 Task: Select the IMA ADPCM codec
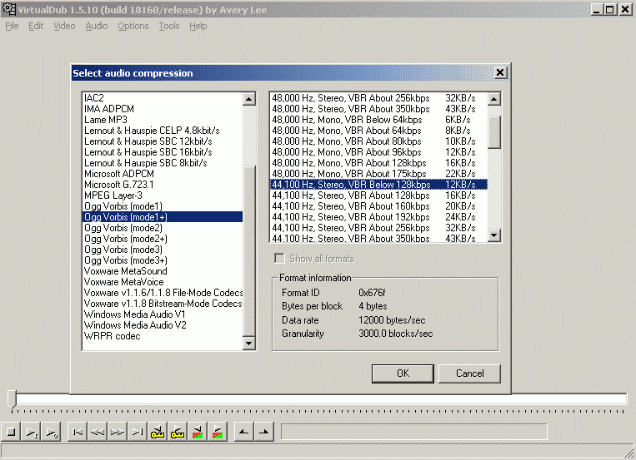[163, 109]
